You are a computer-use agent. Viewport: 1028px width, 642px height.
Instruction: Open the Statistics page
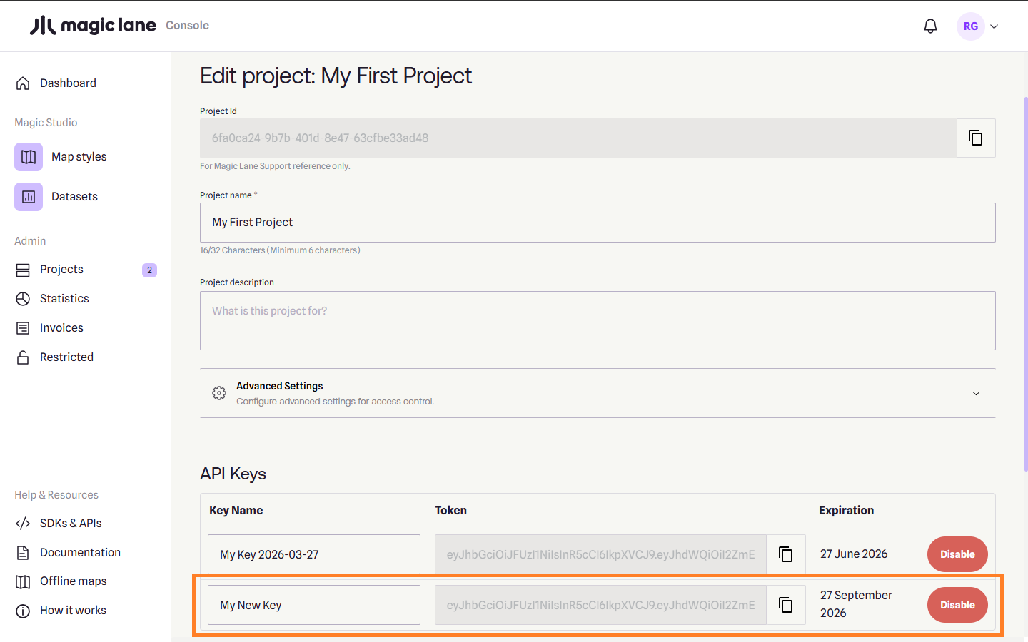pos(64,299)
